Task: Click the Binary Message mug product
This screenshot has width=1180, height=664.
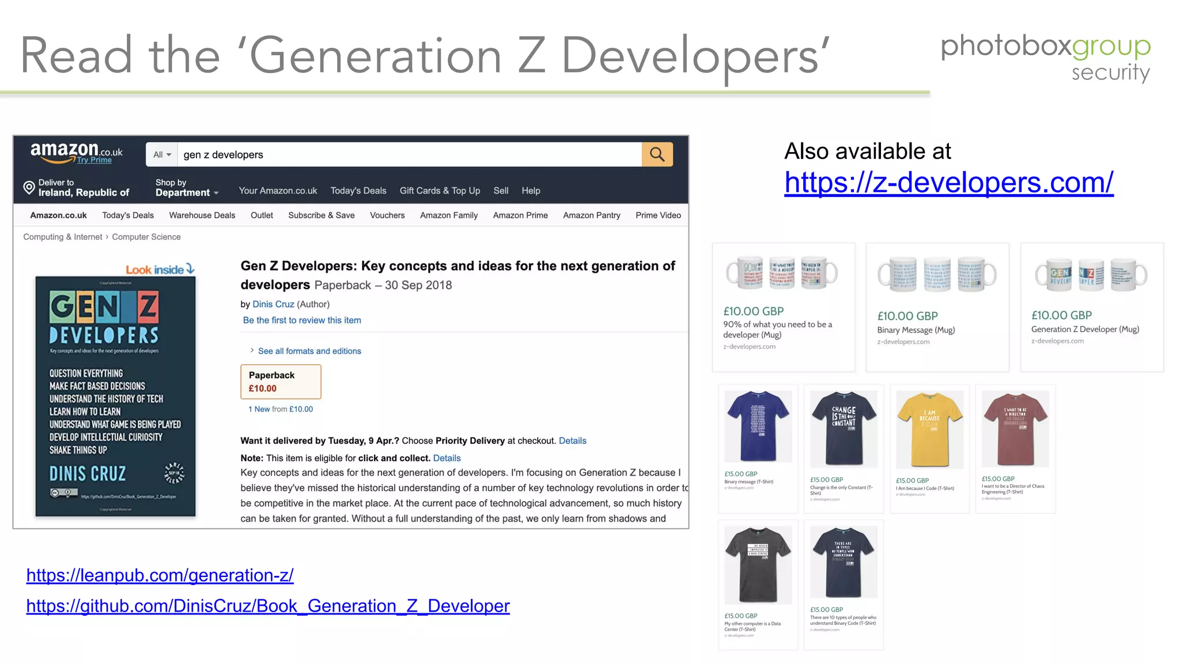Action: 937,307
